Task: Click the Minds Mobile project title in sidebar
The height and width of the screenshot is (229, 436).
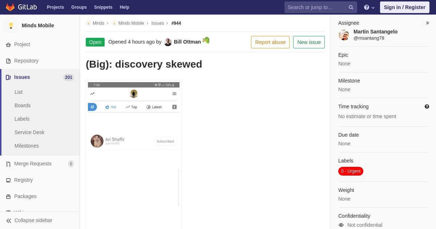Action: 38,25
